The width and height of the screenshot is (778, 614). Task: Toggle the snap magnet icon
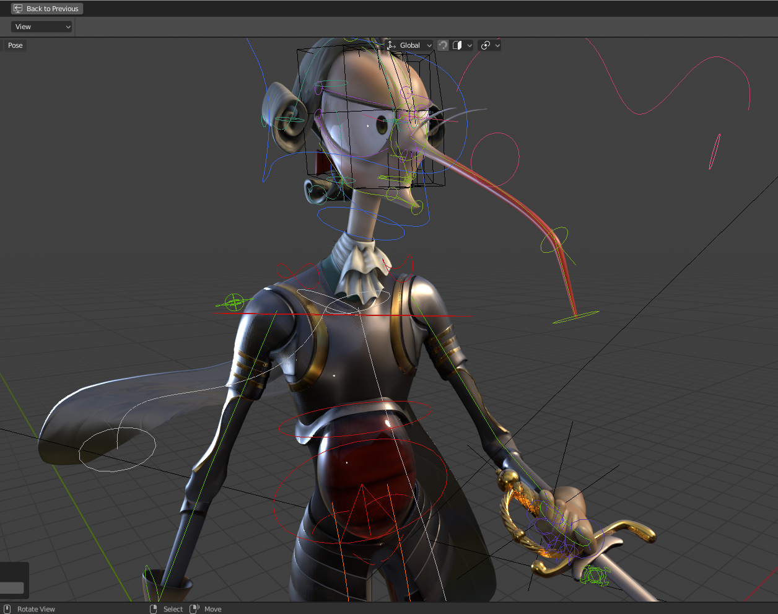(x=443, y=45)
